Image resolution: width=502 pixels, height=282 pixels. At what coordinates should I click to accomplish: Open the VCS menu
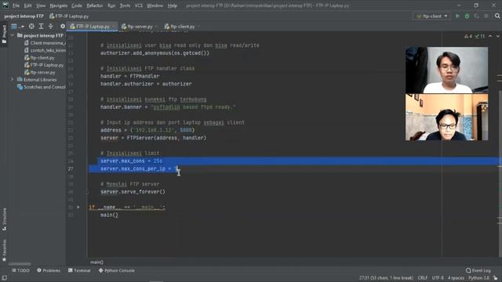[138, 5]
